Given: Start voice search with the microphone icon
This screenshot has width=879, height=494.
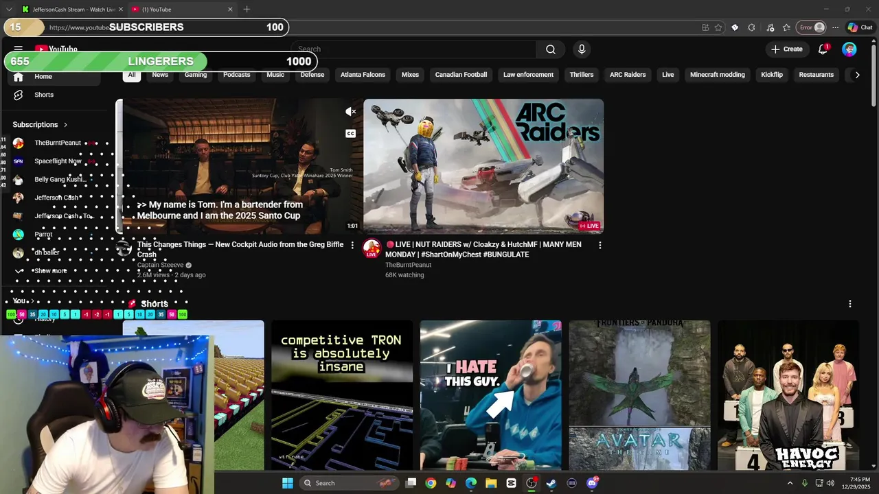Looking at the screenshot, I should pos(582,49).
